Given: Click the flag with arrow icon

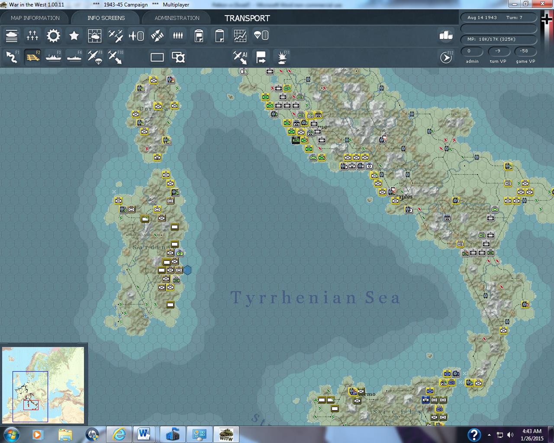Looking at the screenshot, I should [261, 57].
